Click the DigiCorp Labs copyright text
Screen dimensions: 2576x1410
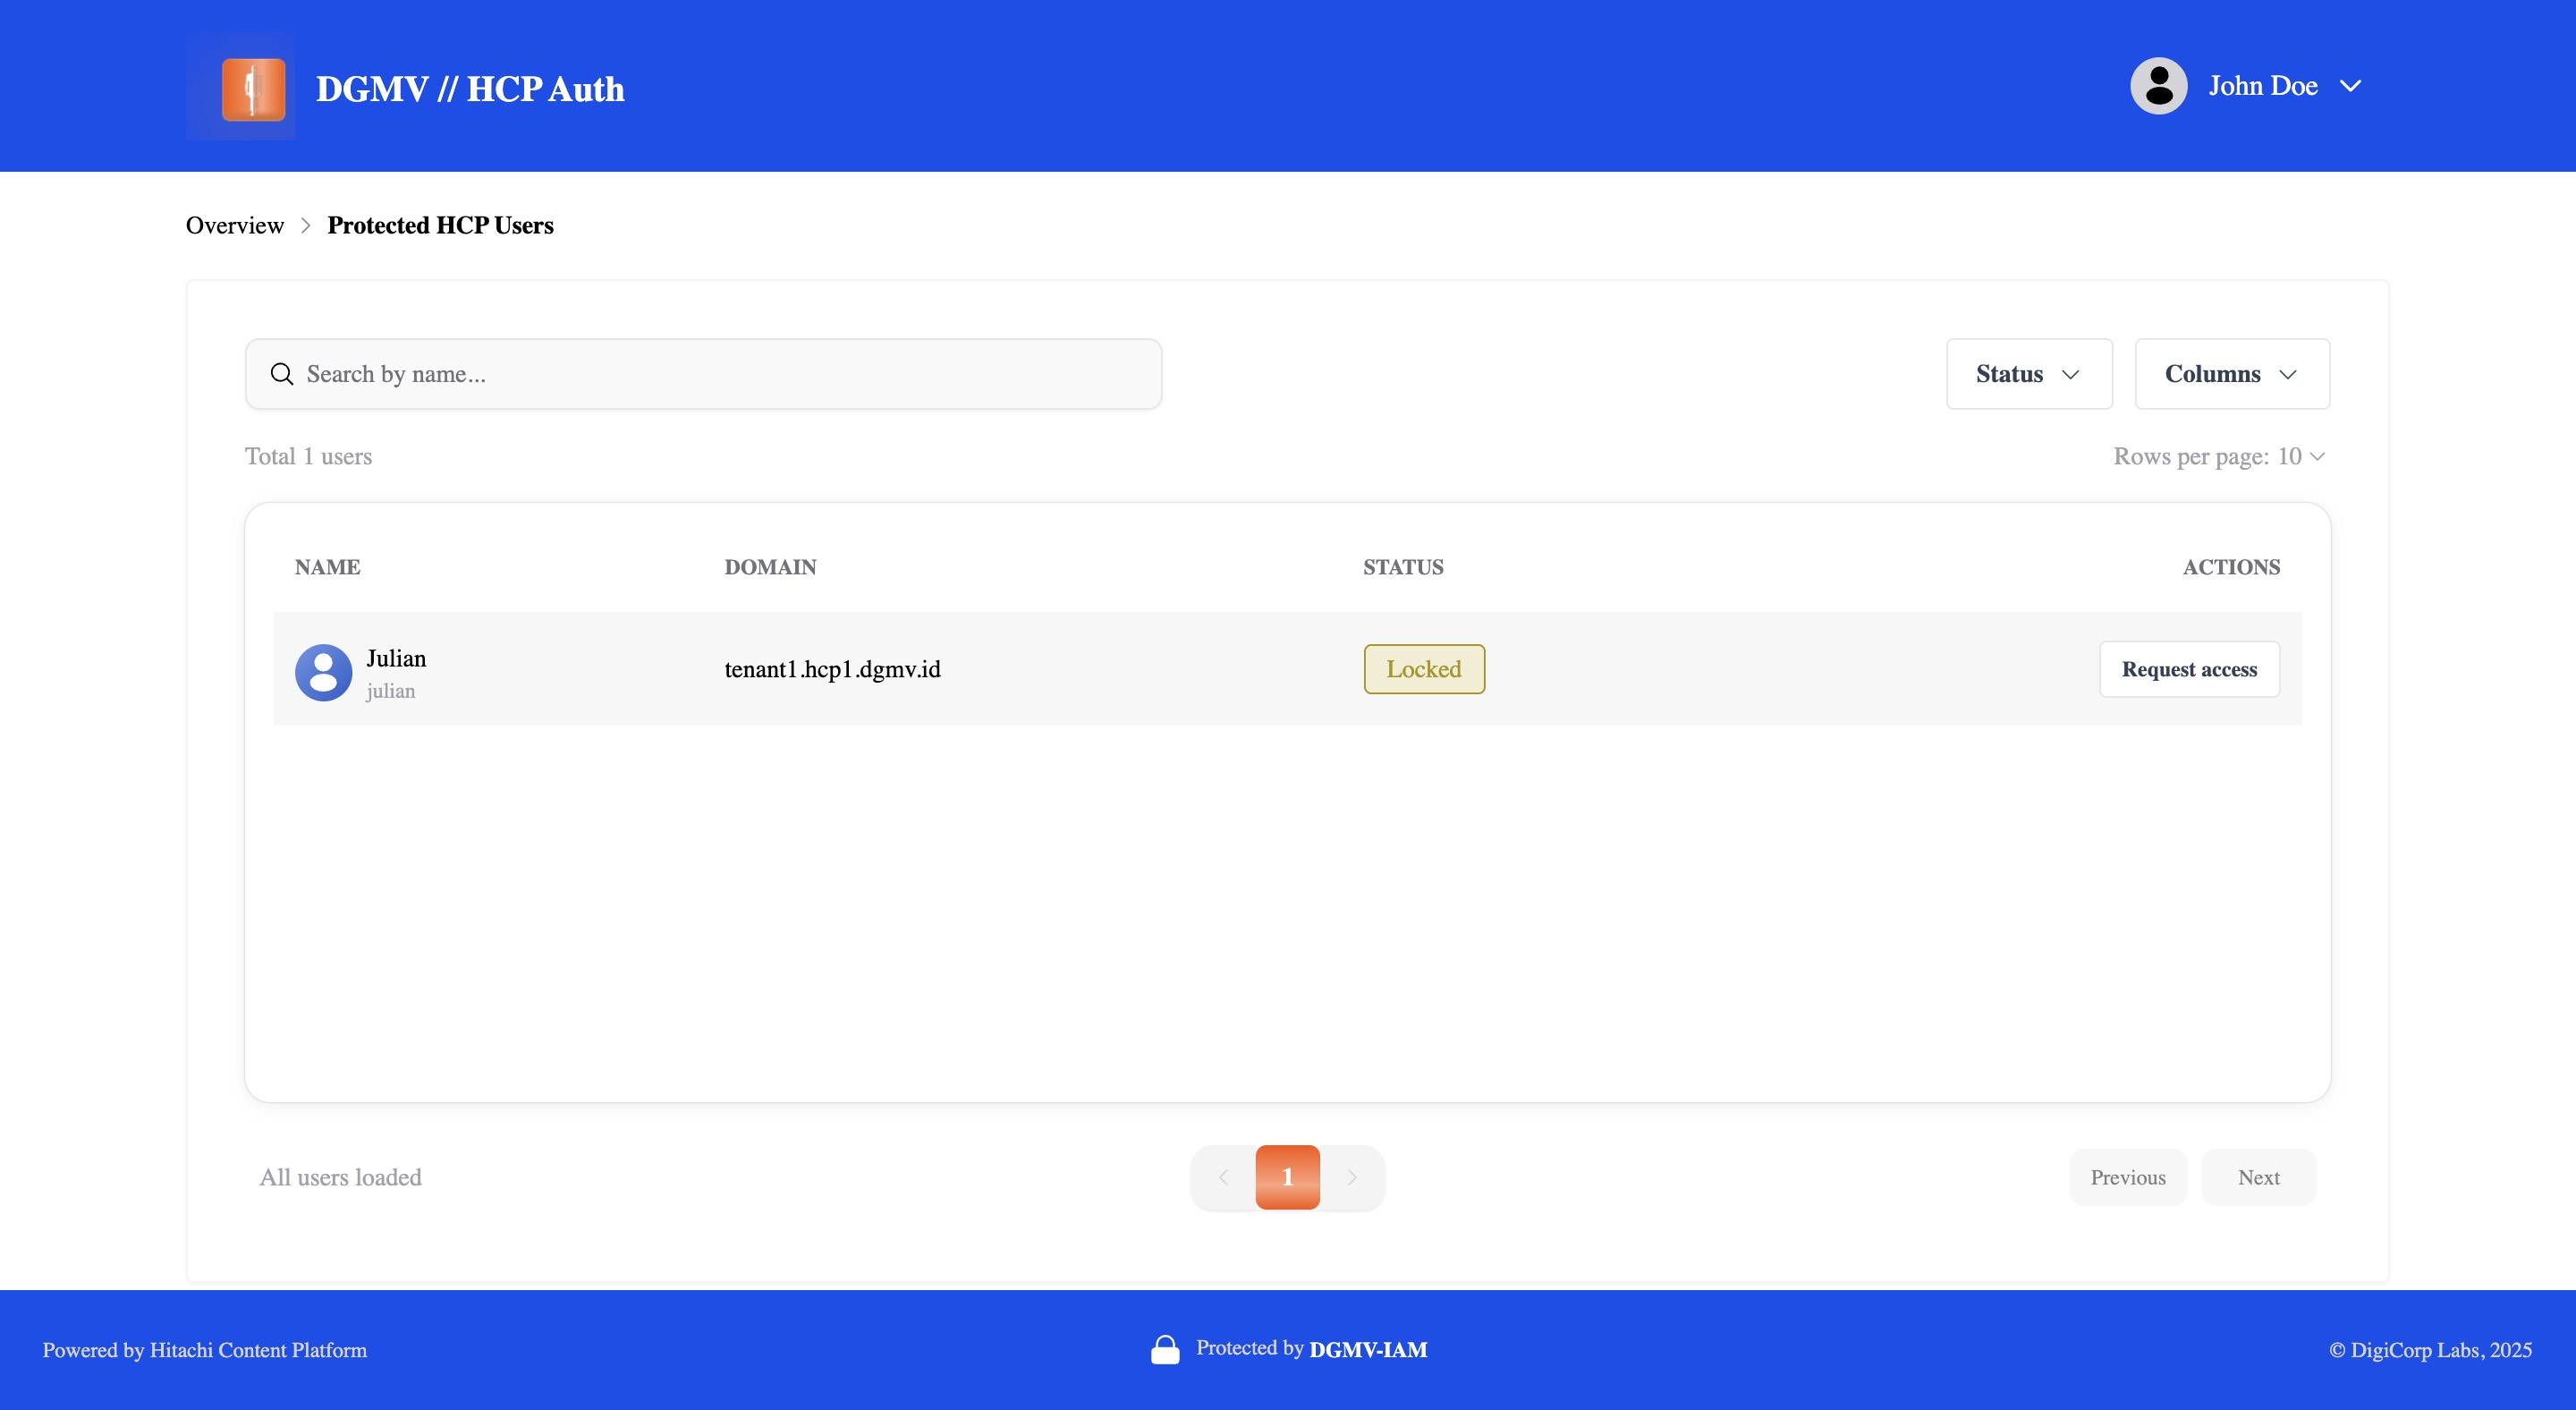pyautogui.click(x=2430, y=1350)
